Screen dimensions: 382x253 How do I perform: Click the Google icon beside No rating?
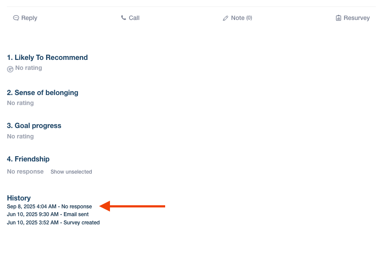[10, 69]
